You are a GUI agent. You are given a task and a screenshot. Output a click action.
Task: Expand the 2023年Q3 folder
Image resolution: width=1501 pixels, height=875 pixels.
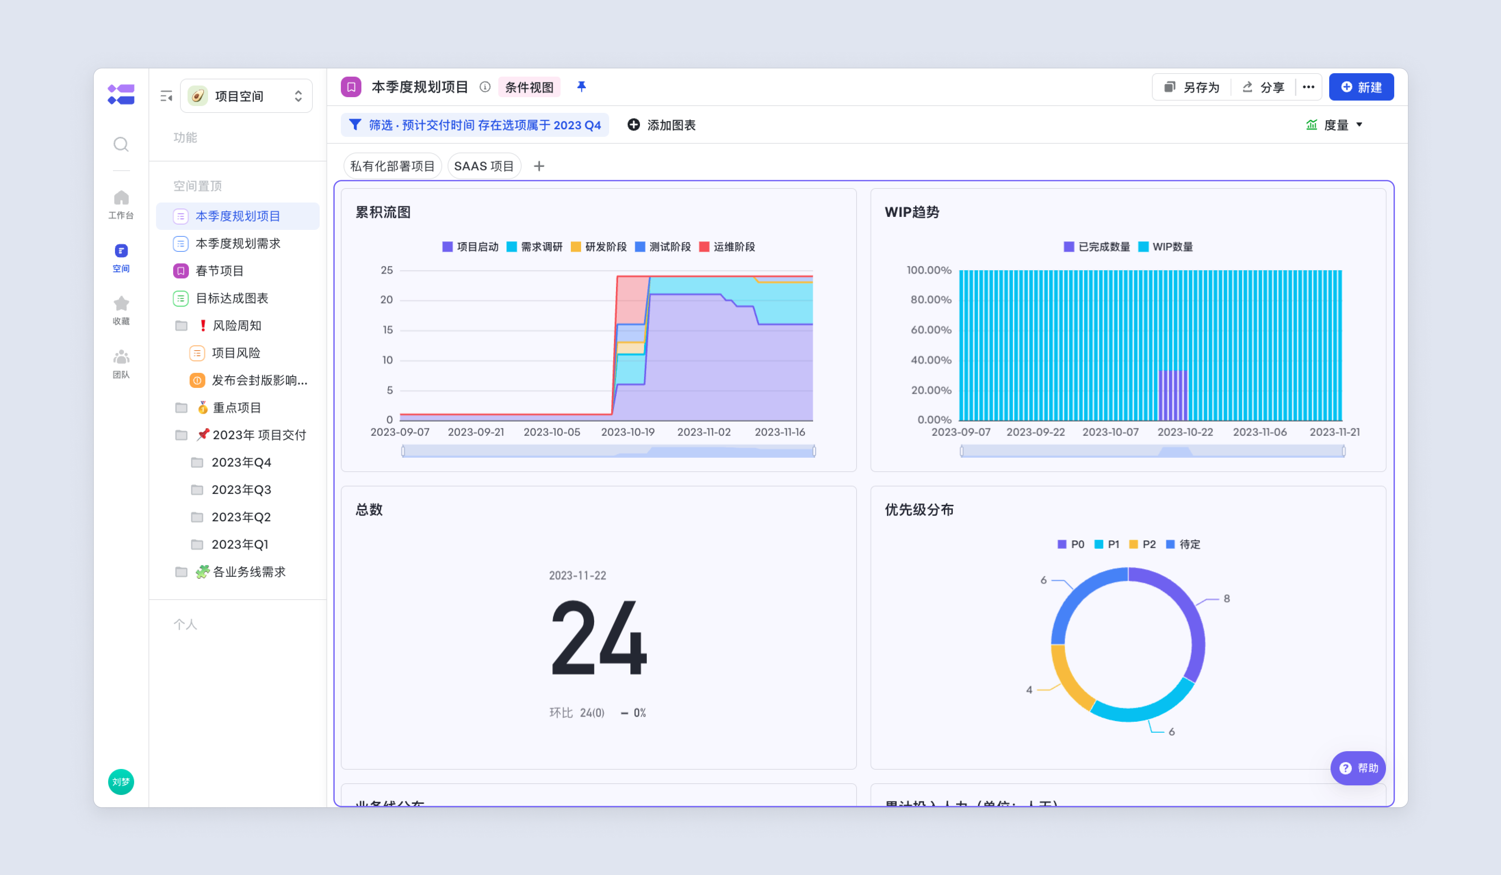coord(196,490)
